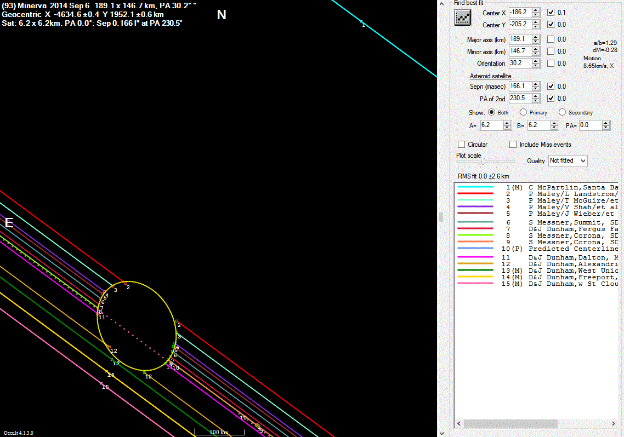Select the Primary radio button

point(523,112)
